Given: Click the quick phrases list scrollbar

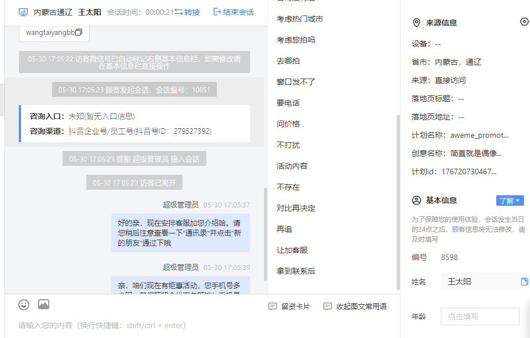Looking at the screenshot, I should (x=398, y=202).
